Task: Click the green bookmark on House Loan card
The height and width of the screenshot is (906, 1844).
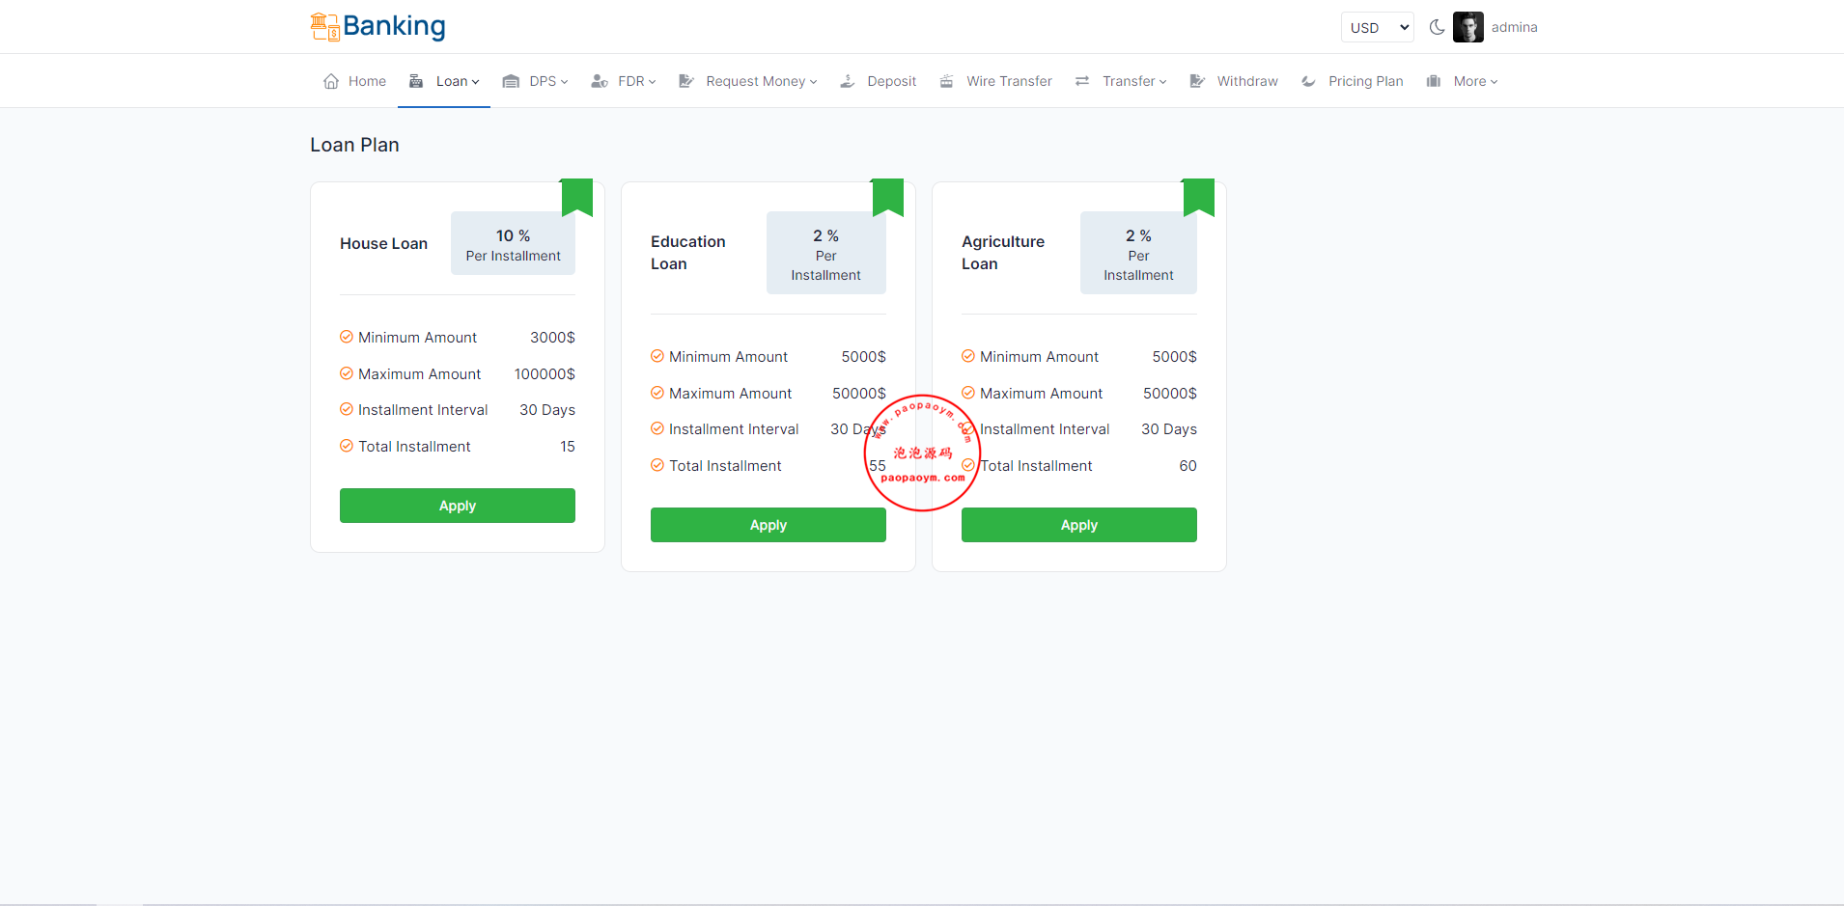Action: click(x=576, y=196)
